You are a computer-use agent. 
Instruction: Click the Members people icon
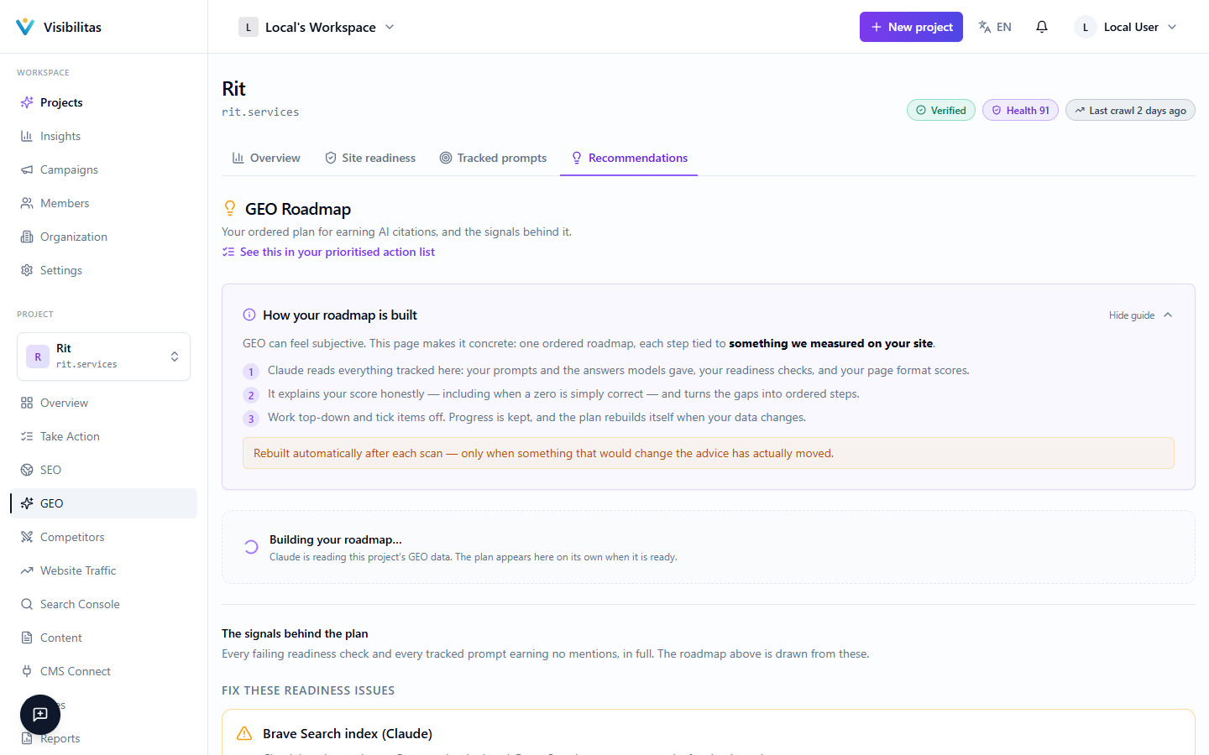pyautogui.click(x=27, y=203)
